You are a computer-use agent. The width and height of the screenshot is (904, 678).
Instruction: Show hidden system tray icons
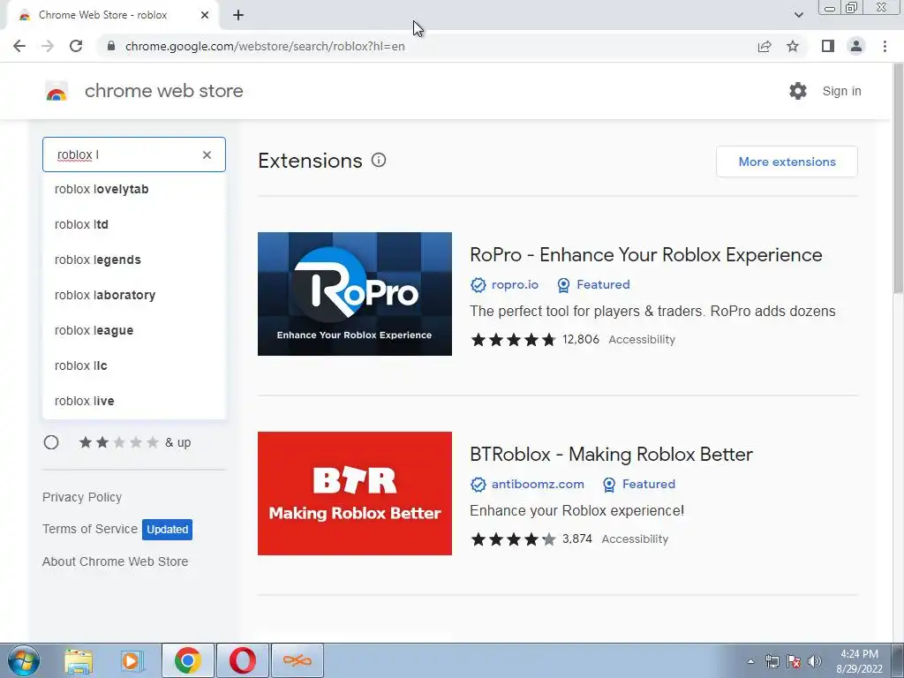(750, 661)
